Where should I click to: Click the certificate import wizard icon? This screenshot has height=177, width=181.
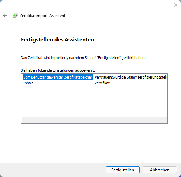coord(15,15)
